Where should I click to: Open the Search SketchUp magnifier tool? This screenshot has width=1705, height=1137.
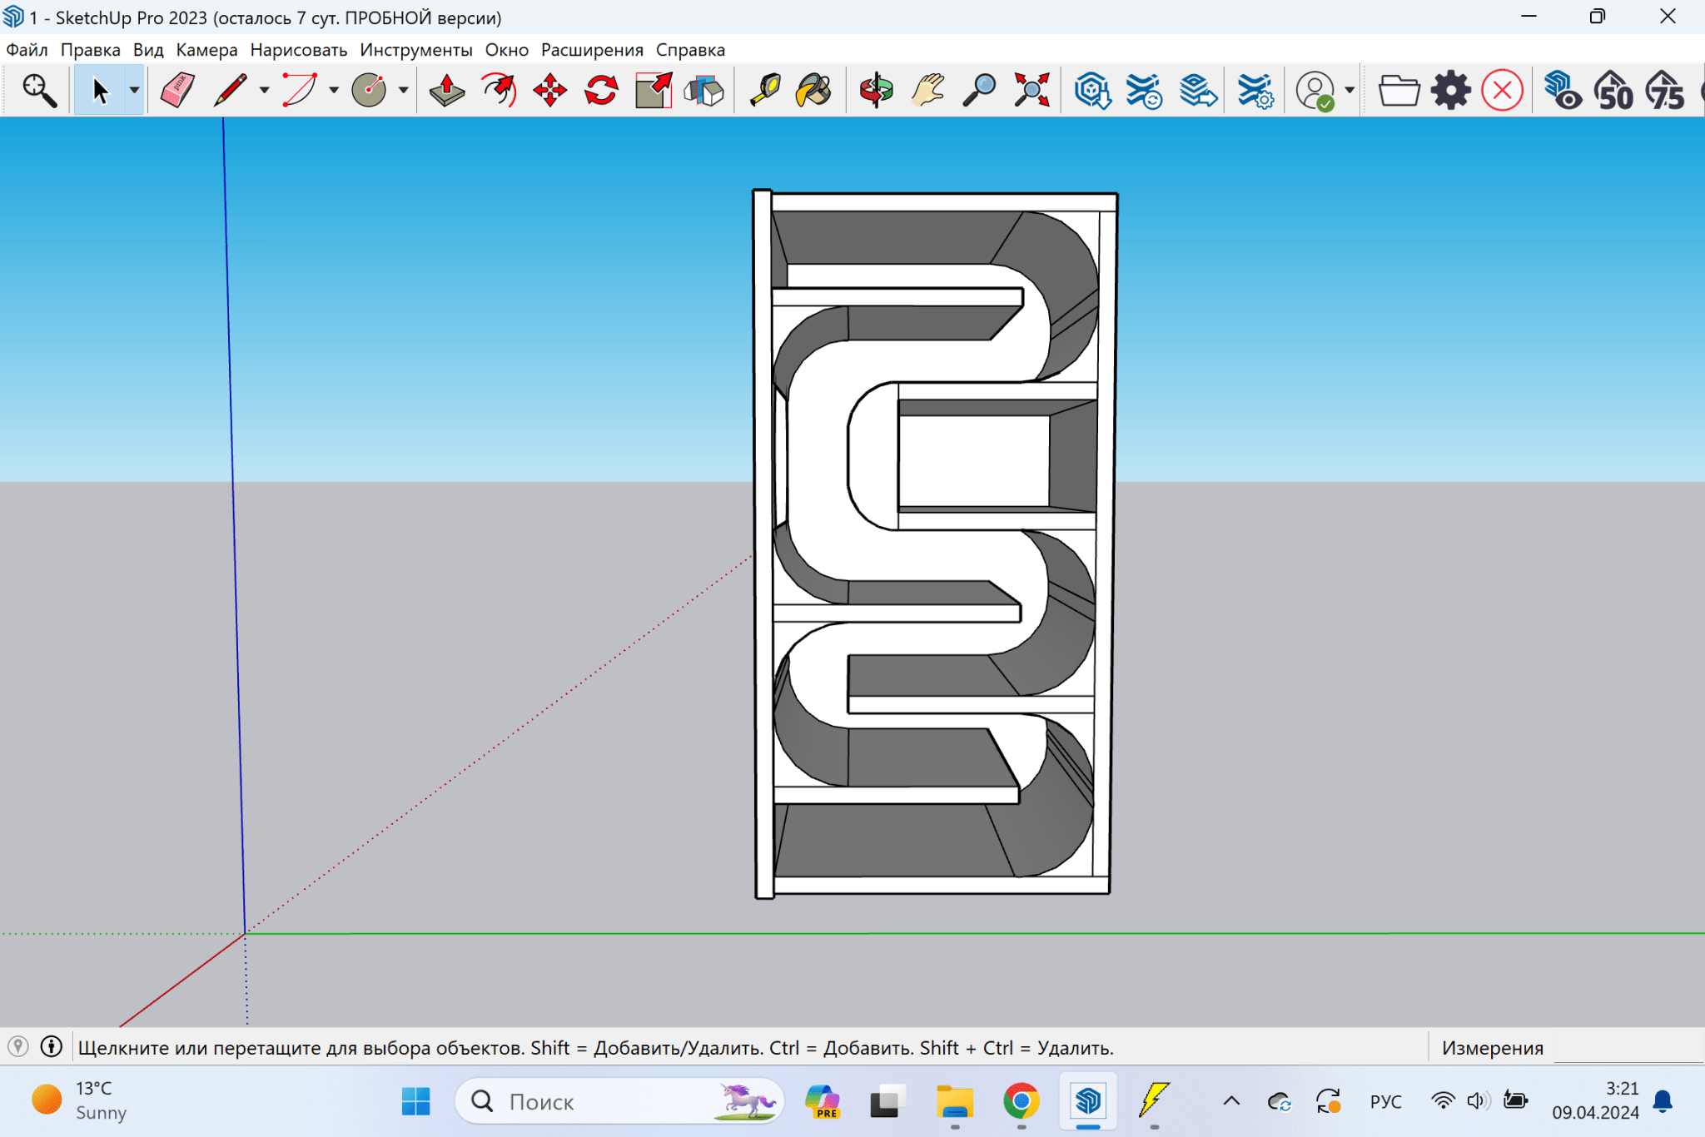39,91
